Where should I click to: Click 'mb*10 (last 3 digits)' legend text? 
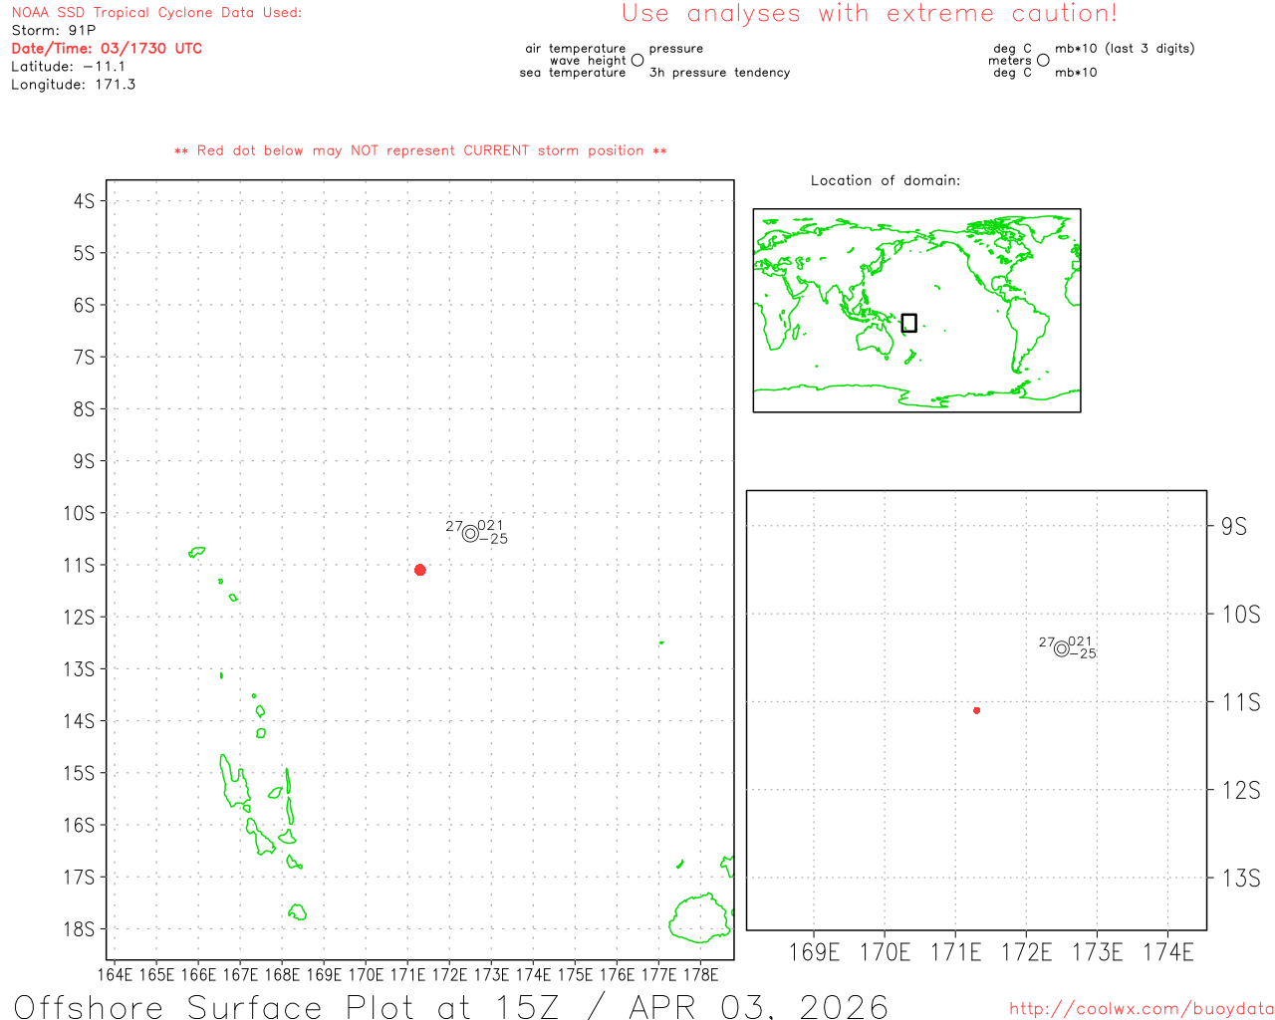click(1125, 48)
